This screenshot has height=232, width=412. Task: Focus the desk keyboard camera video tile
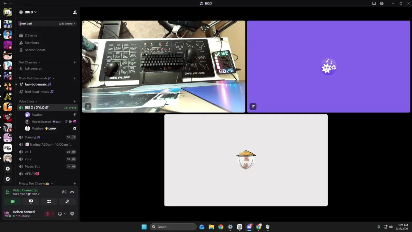tap(164, 67)
